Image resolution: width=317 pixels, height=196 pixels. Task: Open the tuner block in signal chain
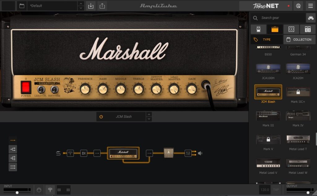70,153
